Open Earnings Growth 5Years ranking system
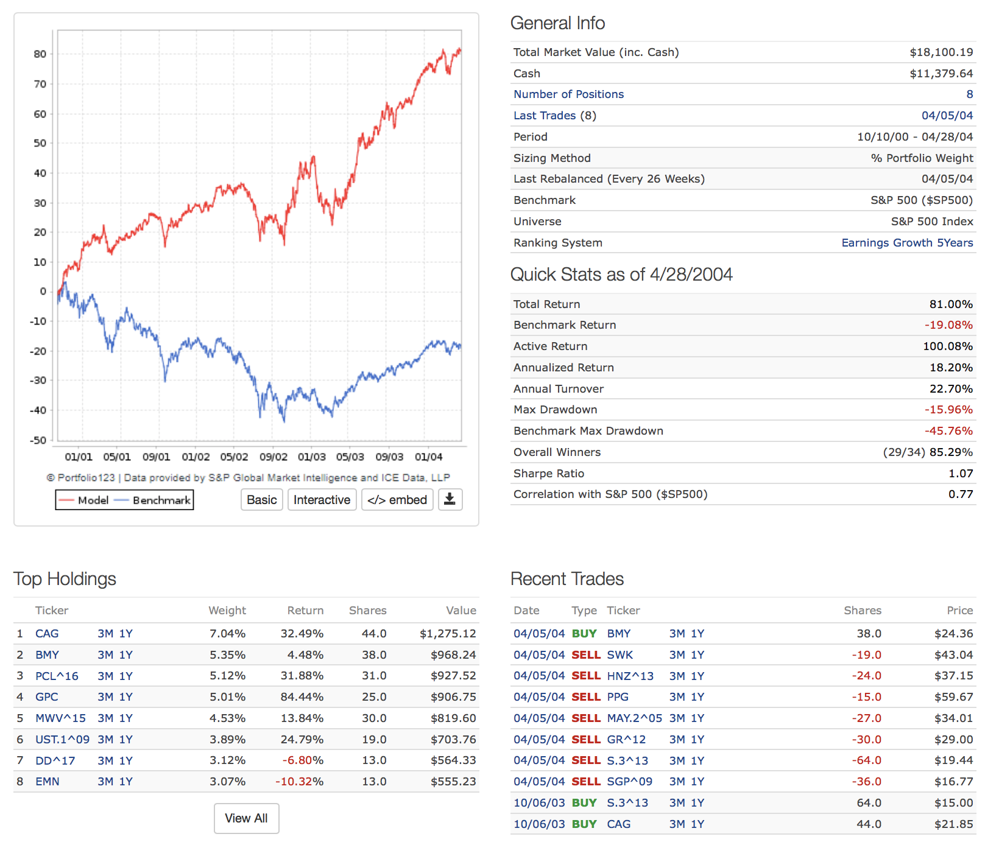 [907, 243]
